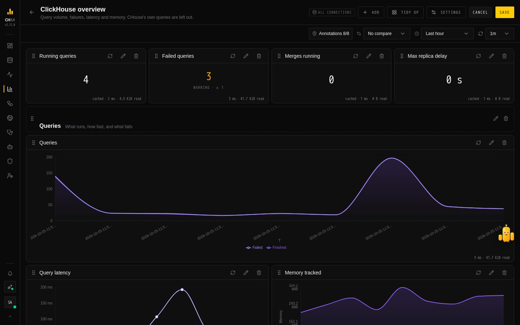Select the active charts item in the sidebar
Screen dimensions: 520x325
click(10, 89)
